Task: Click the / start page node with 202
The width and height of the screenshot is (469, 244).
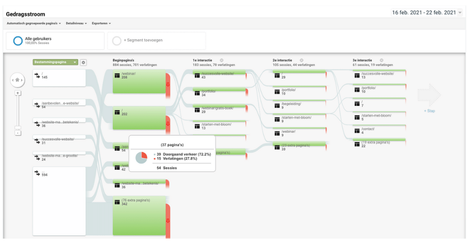Action: click(139, 118)
